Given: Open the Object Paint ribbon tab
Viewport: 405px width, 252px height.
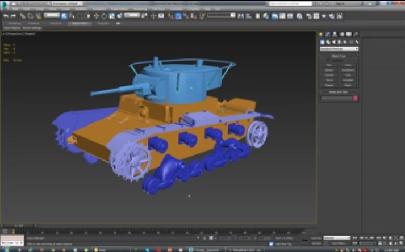Looking at the screenshot, I should tap(78, 23).
